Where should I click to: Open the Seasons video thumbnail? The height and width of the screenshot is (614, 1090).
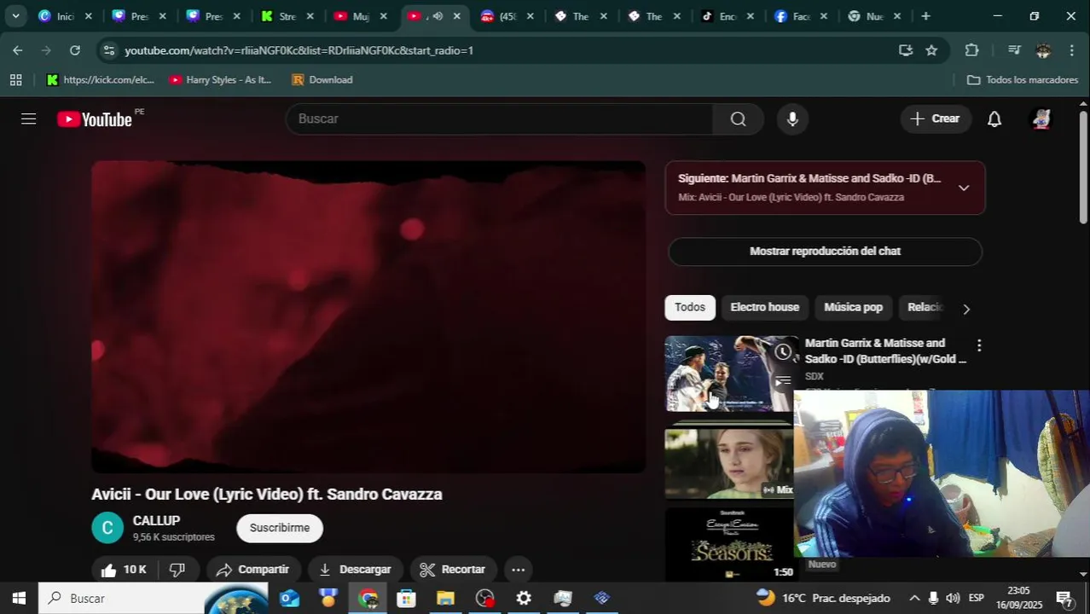[731, 545]
